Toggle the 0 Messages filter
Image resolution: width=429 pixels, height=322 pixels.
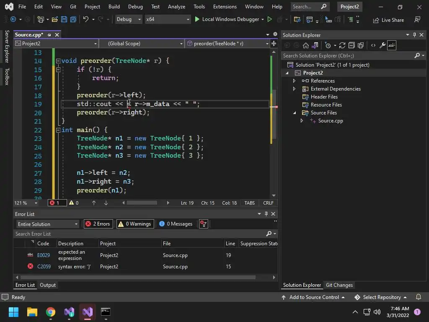pyautogui.click(x=176, y=224)
